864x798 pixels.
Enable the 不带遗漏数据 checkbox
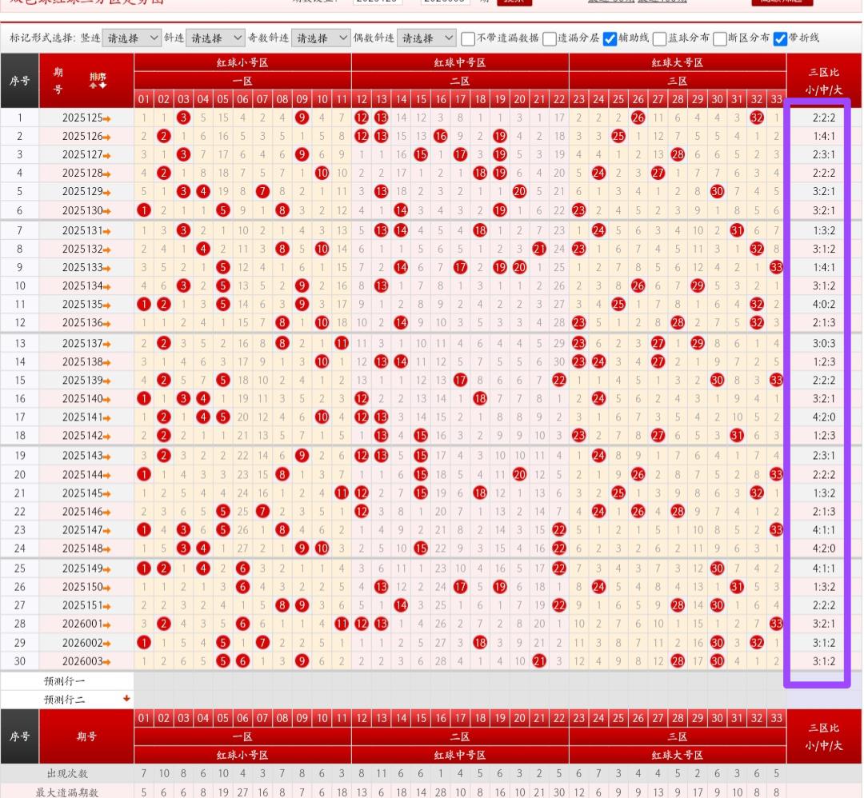click(x=468, y=38)
